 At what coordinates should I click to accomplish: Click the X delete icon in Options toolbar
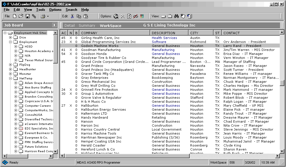(x=123, y=16)
